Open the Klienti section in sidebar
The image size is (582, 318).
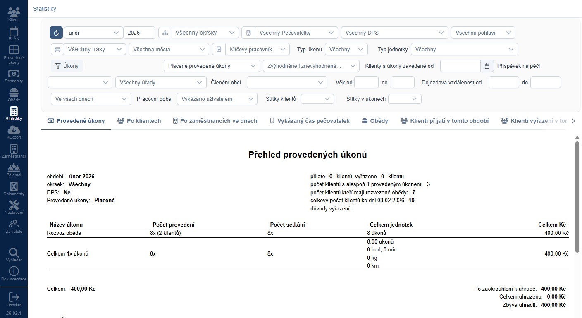pyautogui.click(x=14, y=14)
